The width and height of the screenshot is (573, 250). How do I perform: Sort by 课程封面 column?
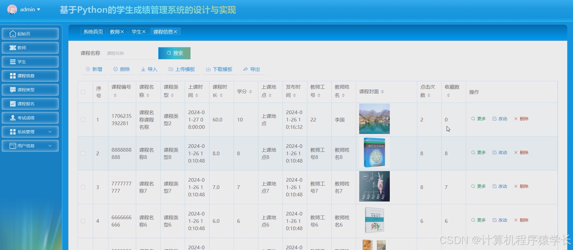tap(382, 92)
